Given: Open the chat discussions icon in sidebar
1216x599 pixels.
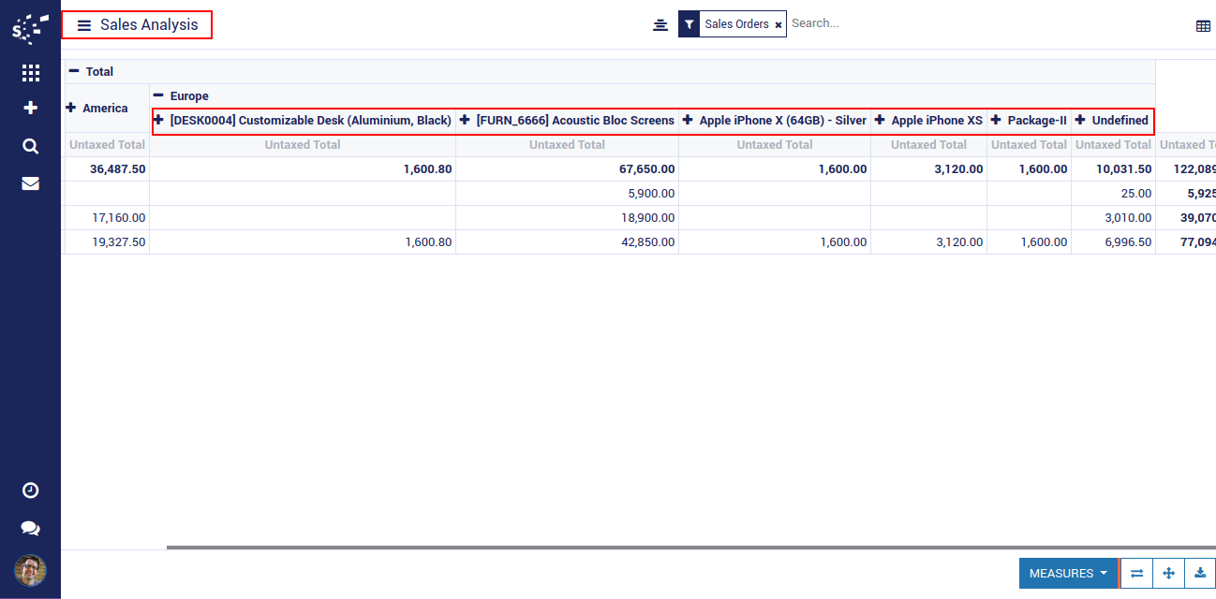Looking at the screenshot, I should [x=30, y=529].
